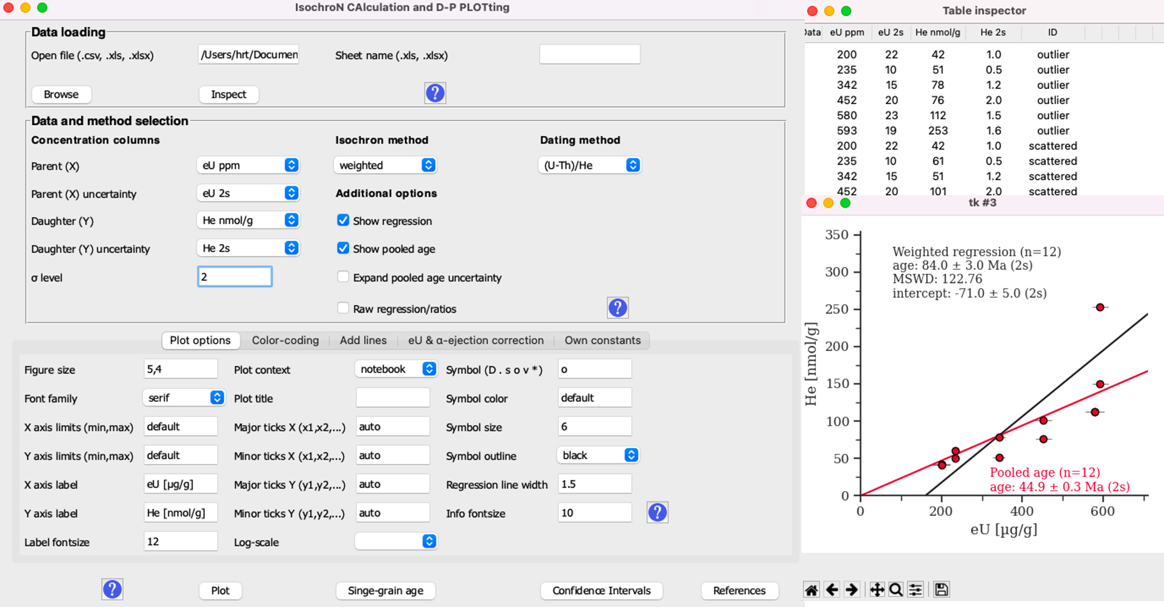Image resolution: width=1164 pixels, height=607 pixels.
Task: Click the back arrow in plot toolbar
Action: [831, 590]
